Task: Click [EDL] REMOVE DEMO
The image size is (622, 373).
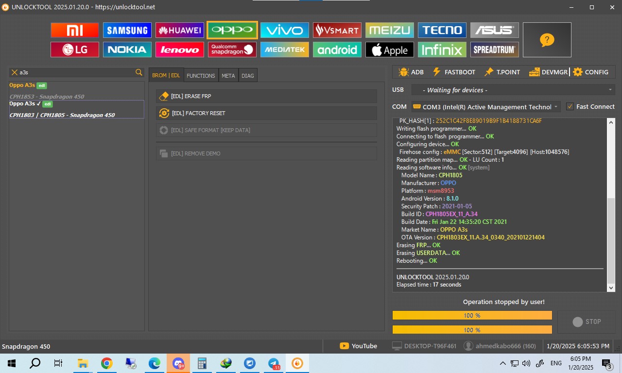Action: click(266, 153)
